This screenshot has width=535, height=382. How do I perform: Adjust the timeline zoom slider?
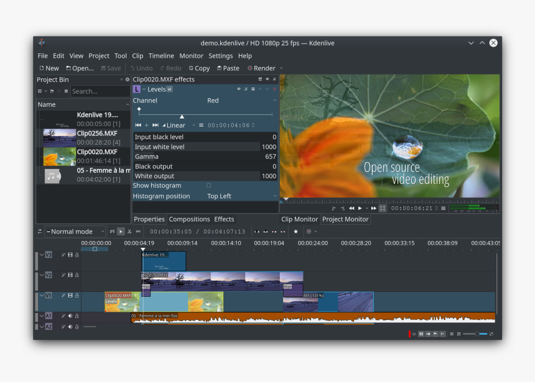coord(475,334)
